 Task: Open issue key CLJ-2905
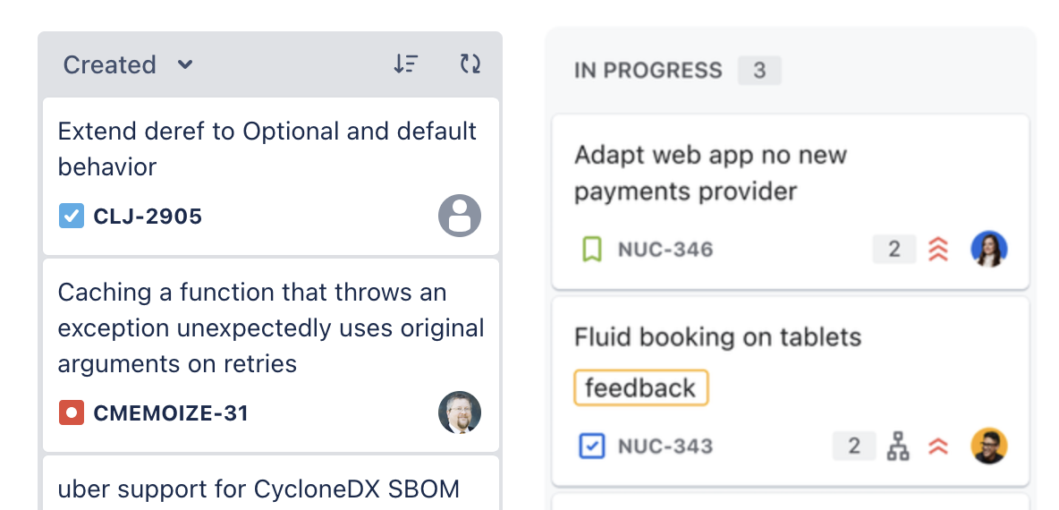tap(148, 217)
